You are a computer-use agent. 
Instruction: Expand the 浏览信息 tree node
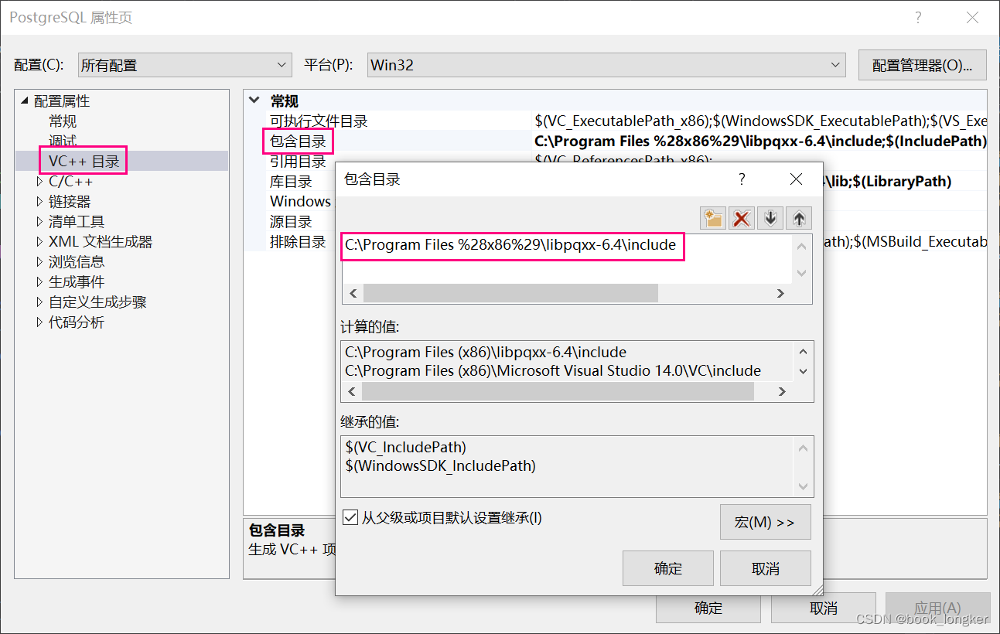[40, 261]
